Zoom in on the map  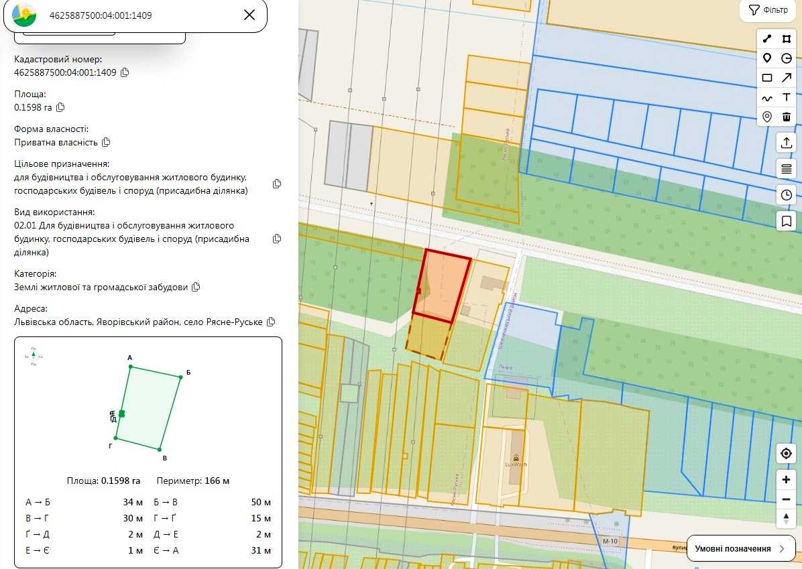[786, 480]
